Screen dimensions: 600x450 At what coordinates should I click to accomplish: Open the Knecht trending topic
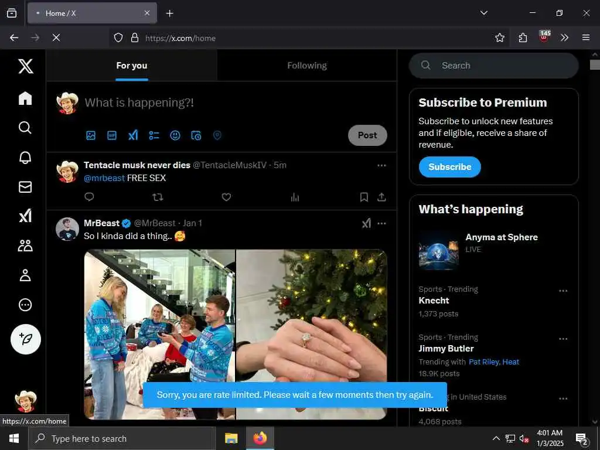click(x=434, y=301)
